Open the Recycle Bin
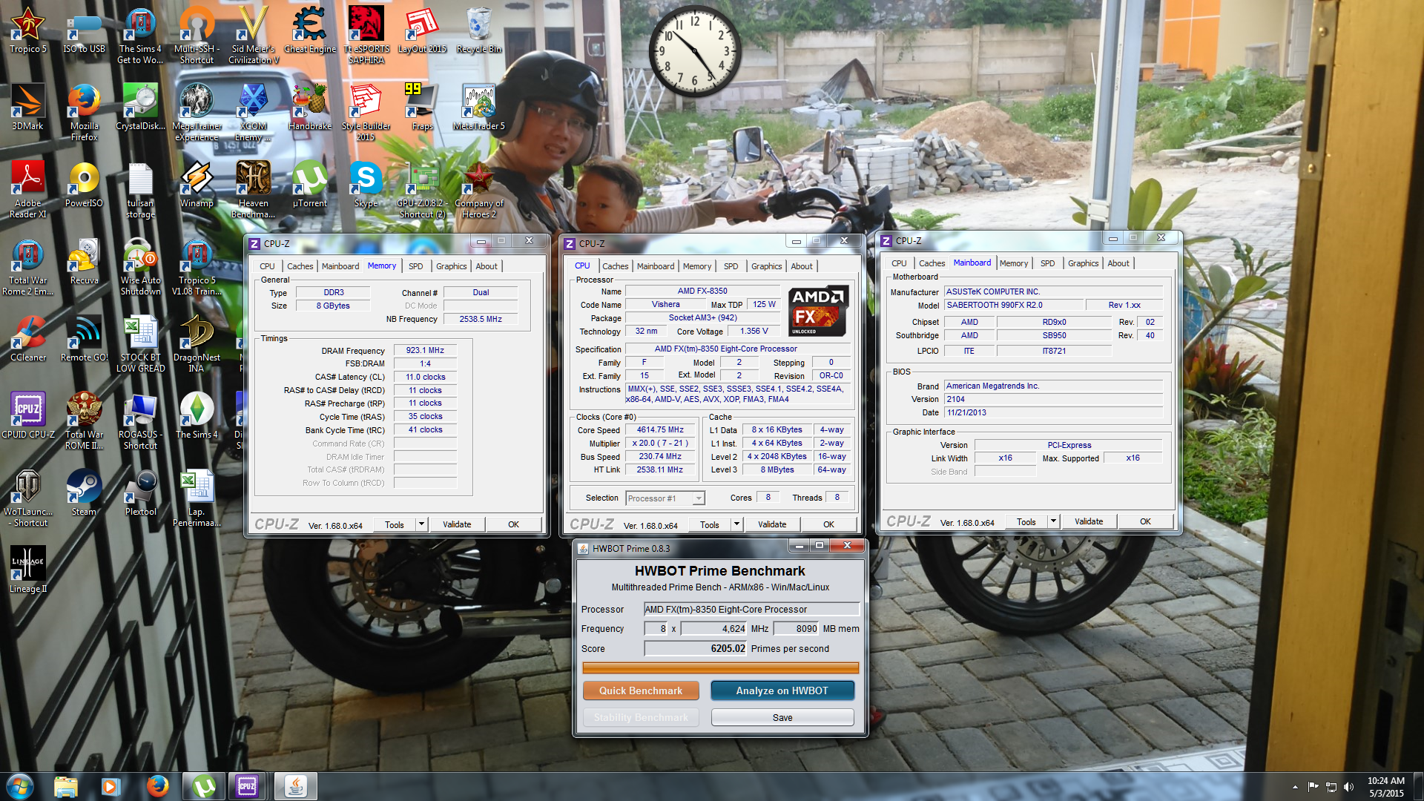Image resolution: width=1424 pixels, height=801 pixels. tap(479, 31)
